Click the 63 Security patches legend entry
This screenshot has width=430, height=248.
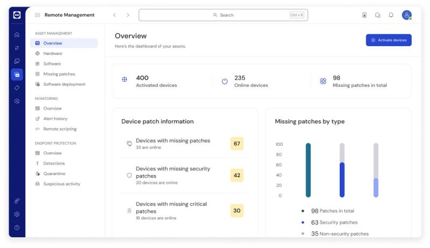tap(329, 223)
